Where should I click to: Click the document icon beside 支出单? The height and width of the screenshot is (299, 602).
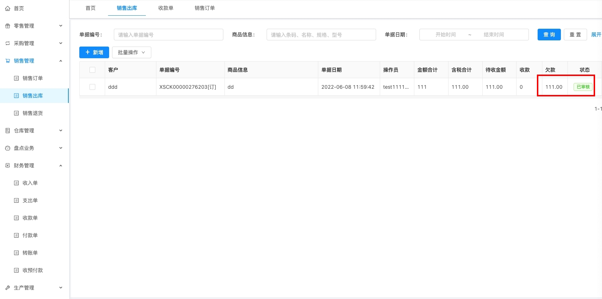[16, 200]
